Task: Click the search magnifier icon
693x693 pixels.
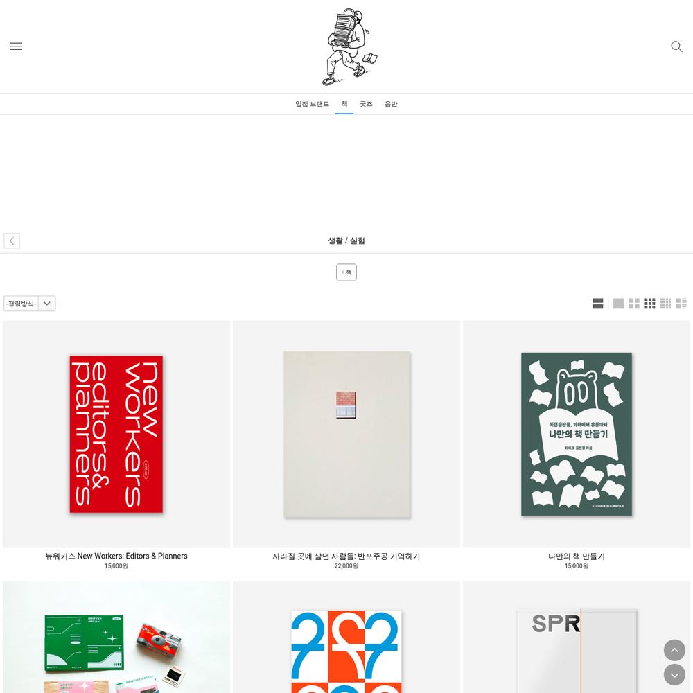Action: (676, 46)
